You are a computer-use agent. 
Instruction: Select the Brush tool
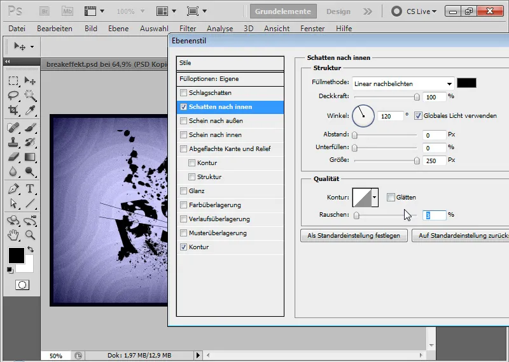30,127
